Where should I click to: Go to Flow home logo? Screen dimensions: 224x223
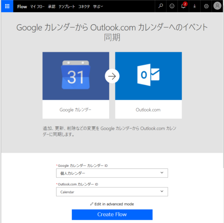click(x=22, y=6)
